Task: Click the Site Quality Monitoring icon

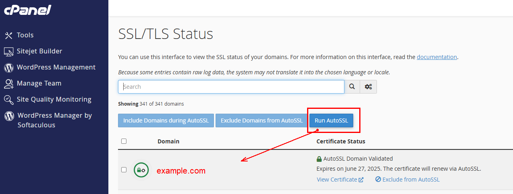Action: click(9, 100)
